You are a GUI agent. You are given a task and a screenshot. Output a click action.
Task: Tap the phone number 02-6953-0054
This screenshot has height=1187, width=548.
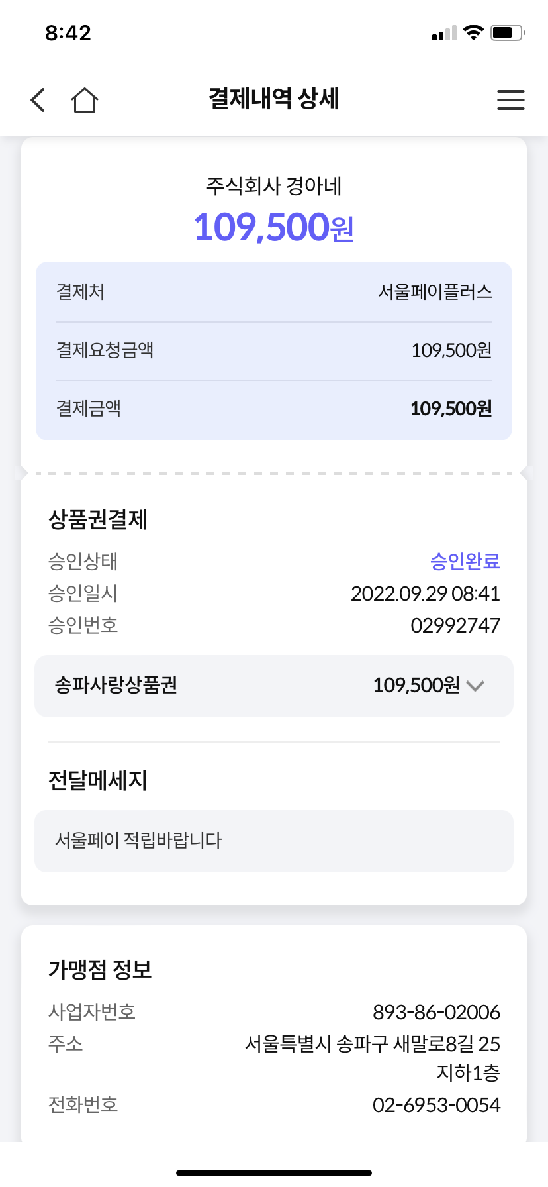[x=436, y=1105]
